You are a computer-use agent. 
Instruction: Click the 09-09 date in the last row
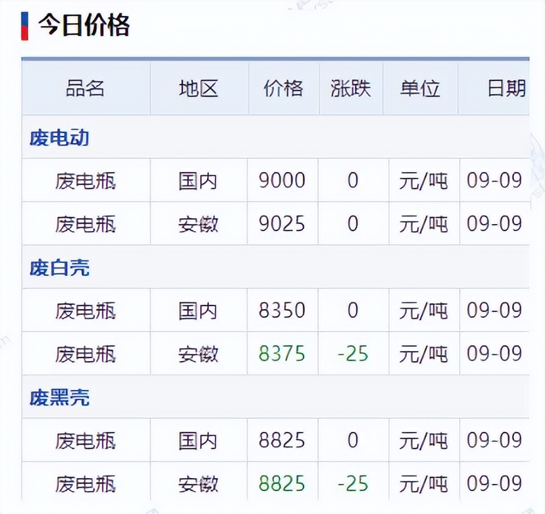pos(496,483)
